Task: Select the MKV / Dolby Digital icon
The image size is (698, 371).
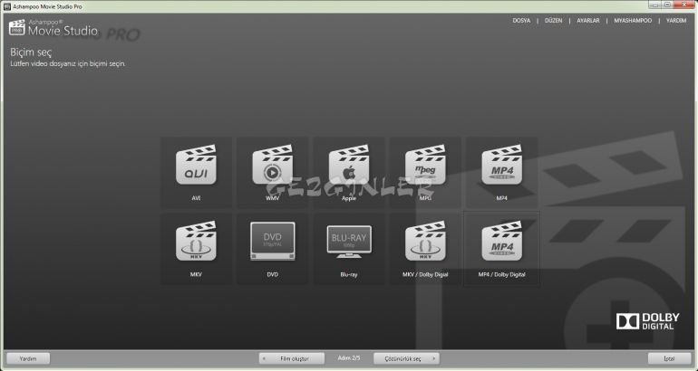Action: coord(425,242)
